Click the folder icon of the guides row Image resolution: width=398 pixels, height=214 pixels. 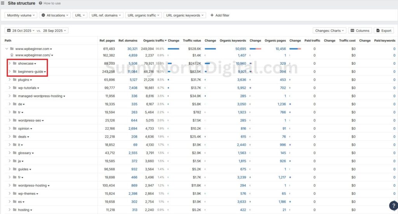[x=15, y=169]
